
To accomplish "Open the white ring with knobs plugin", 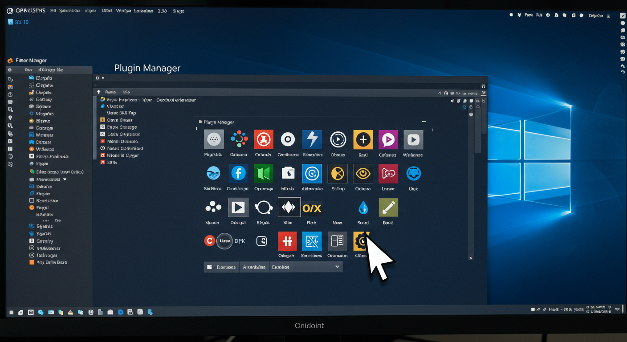I will [263, 208].
